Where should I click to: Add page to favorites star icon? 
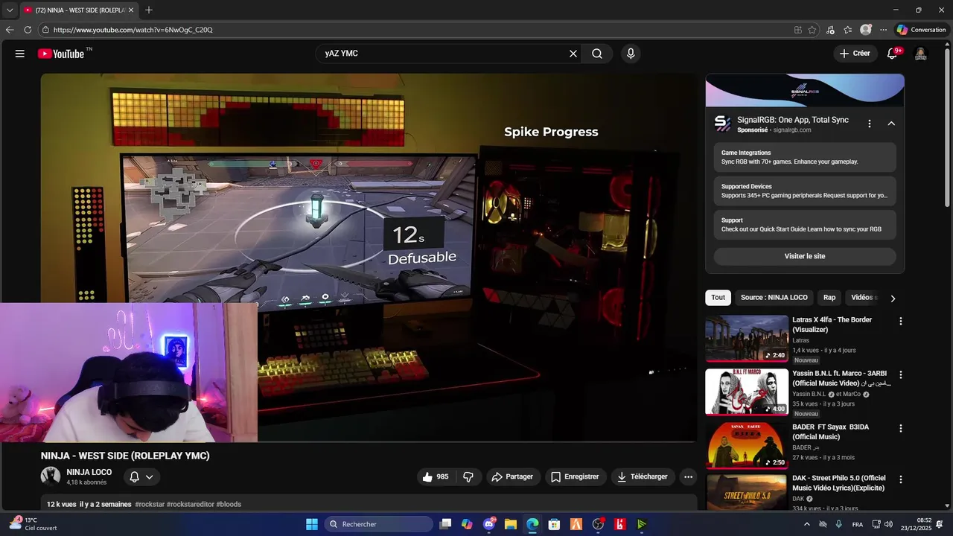(x=812, y=30)
